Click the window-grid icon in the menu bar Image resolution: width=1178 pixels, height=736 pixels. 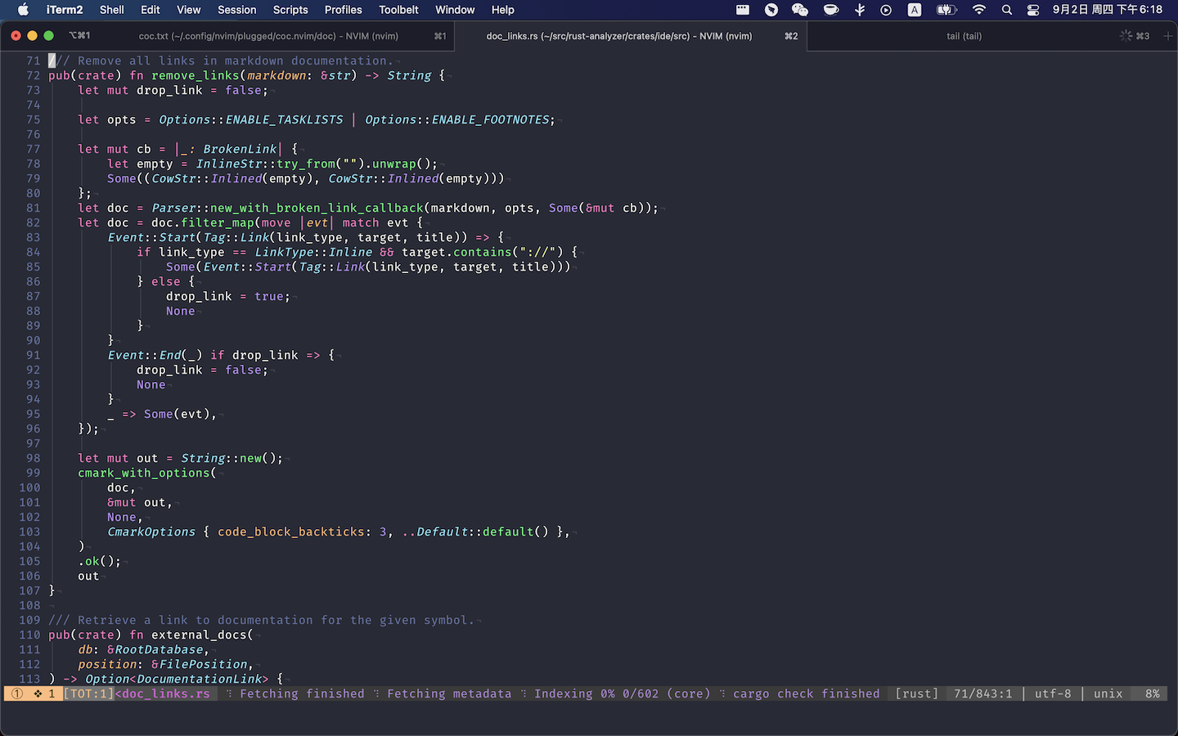(742, 10)
